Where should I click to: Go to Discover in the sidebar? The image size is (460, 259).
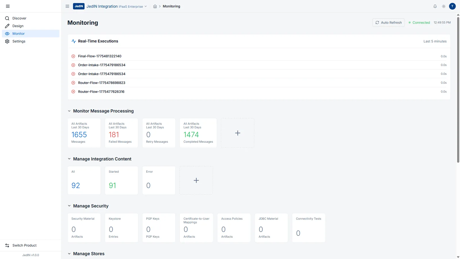pyautogui.click(x=31, y=18)
